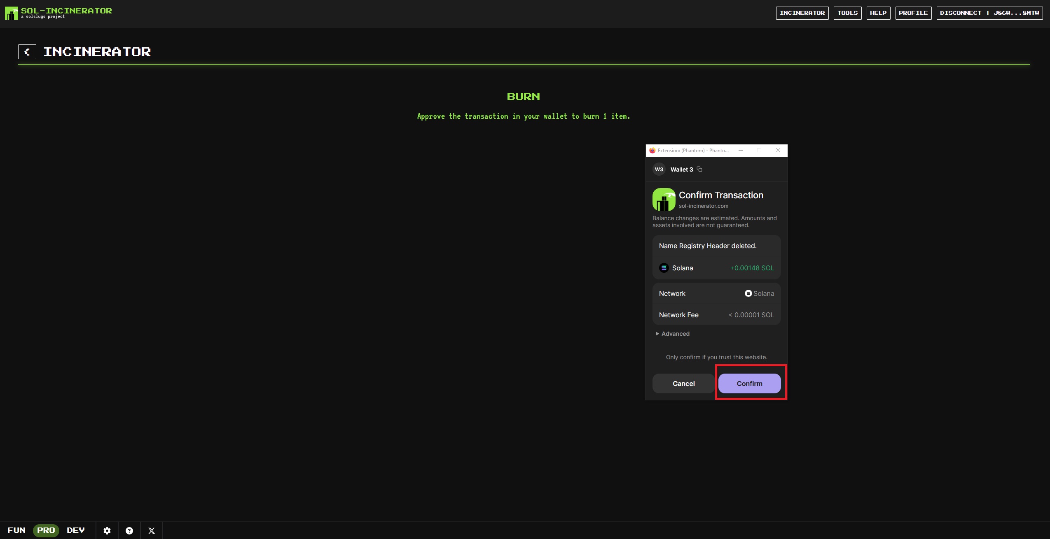Image resolution: width=1050 pixels, height=539 pixels.
Task: Disconnect the connected wallet
Action: [x=989, y=13]
